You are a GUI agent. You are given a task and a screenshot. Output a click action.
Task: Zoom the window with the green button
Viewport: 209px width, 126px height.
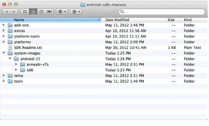coord(16,5)
